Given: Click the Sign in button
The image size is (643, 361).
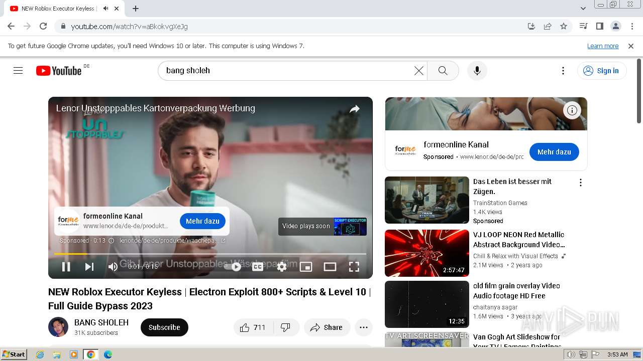Looking at the screenshot, I should pos(602,71).
